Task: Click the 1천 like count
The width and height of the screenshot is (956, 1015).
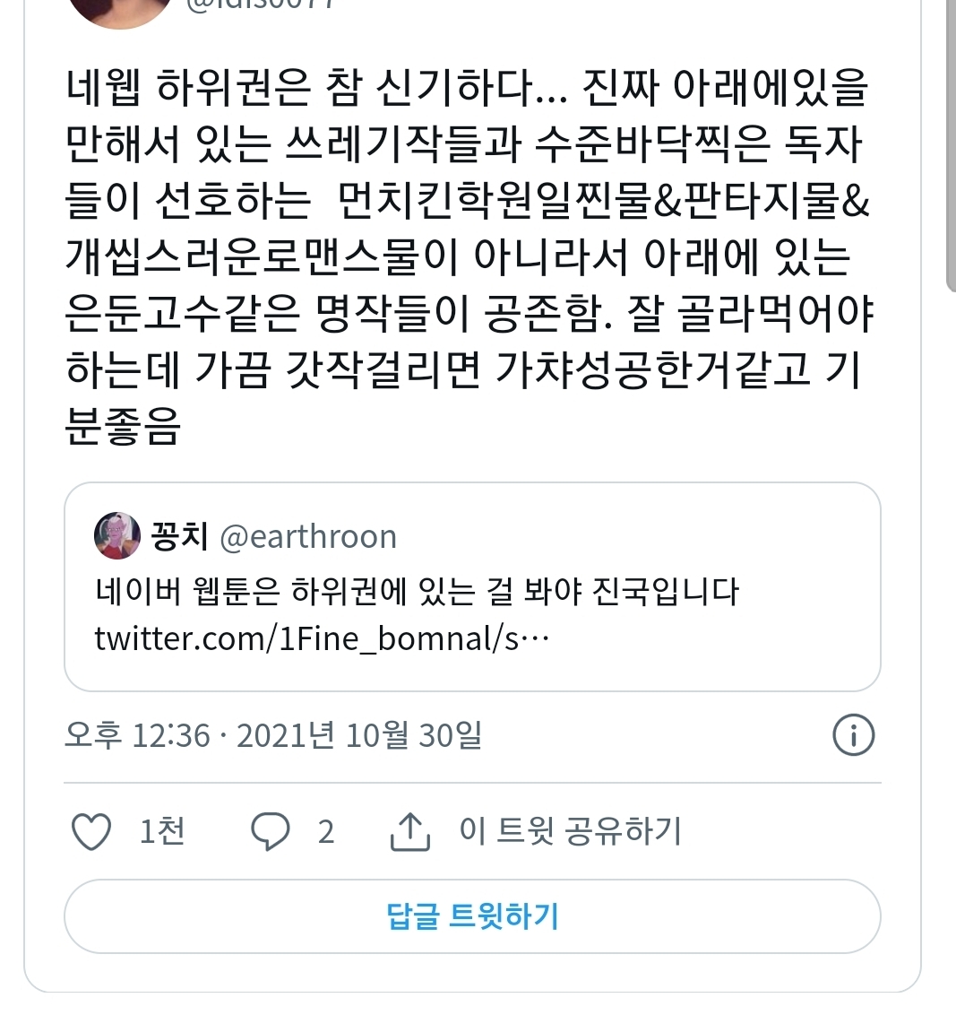Action: 162,832
